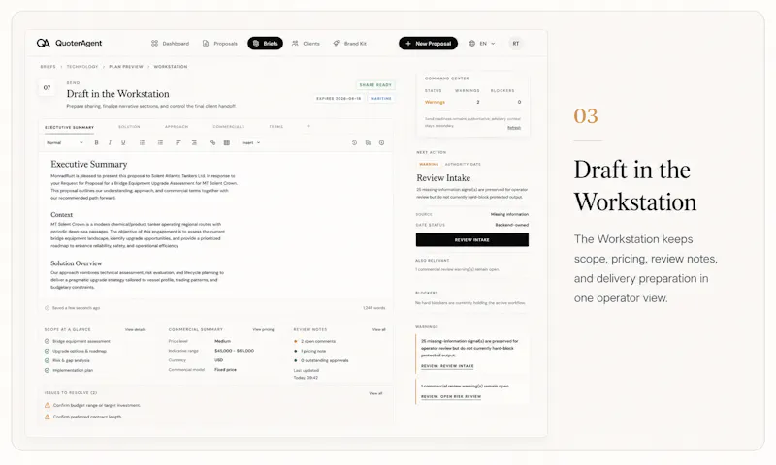
Task: Open the Insert dropdown
Action: point(251,142)
